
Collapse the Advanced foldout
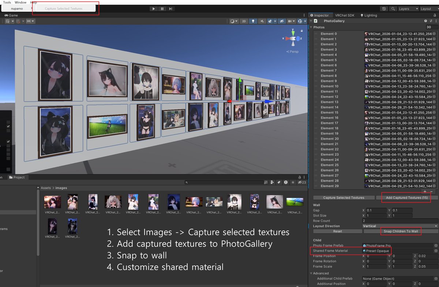coord(311,273)
